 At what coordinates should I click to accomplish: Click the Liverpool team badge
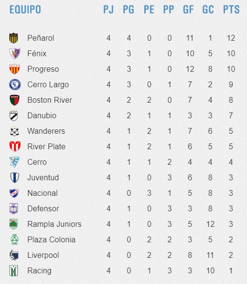14,255
